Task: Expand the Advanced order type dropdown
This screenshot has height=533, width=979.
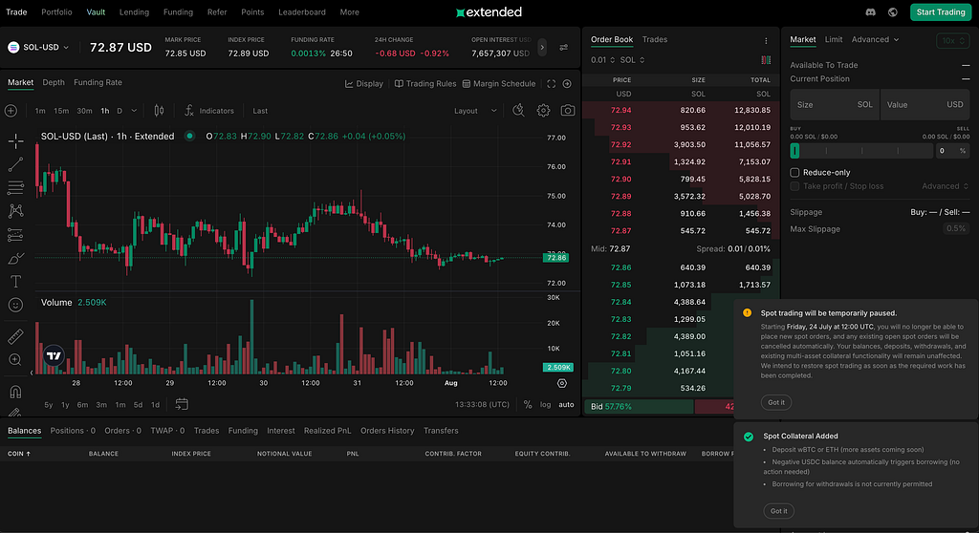Action: pyautogui.click(x=876, y=39)
